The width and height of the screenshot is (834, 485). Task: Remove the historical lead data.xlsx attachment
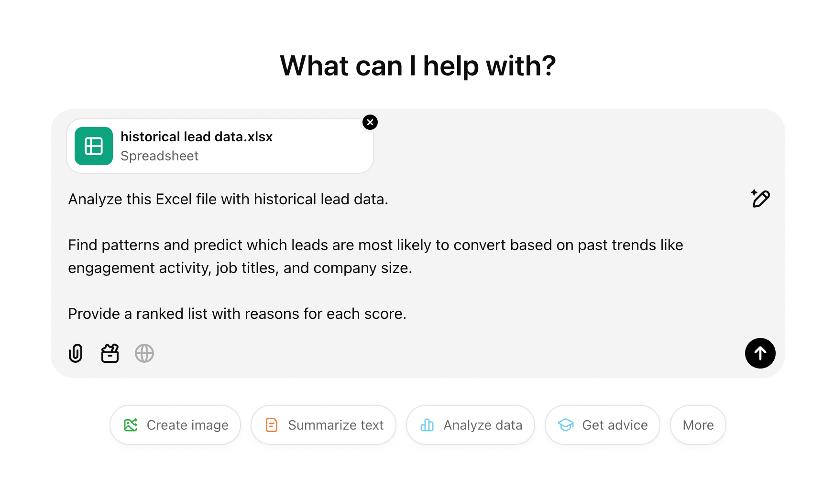pos(370,122)
